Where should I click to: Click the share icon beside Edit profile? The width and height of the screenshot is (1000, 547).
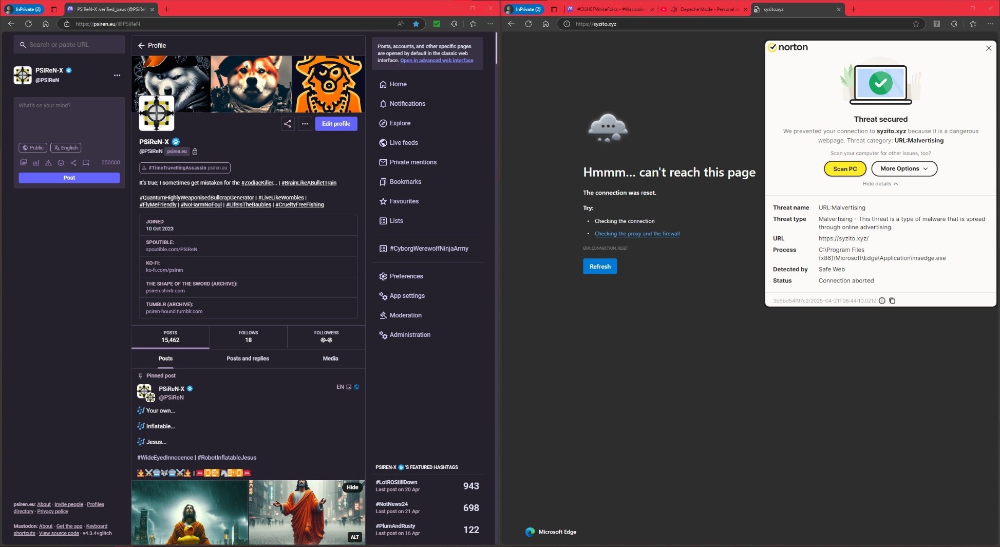(x=288, y=124)
